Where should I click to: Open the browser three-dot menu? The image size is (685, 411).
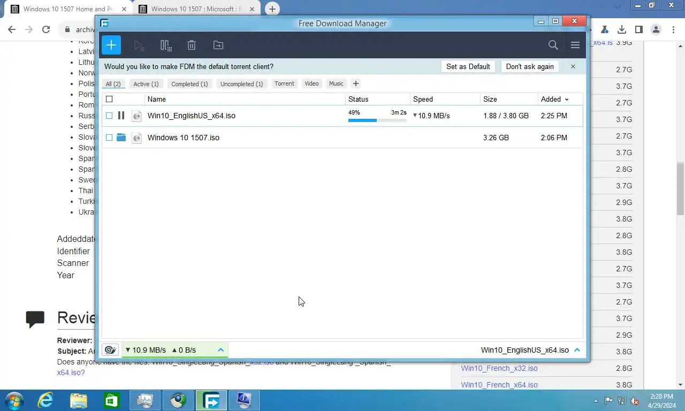coord(673,29)
